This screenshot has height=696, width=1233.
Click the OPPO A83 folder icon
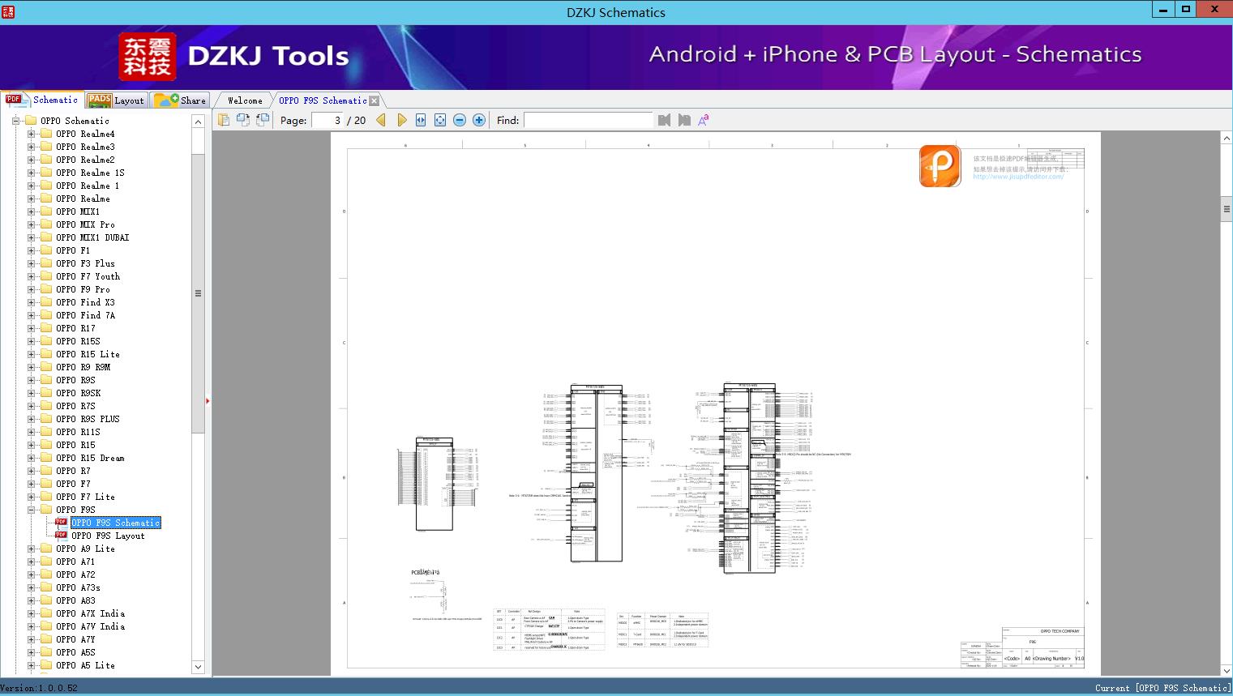click(46, 600)
